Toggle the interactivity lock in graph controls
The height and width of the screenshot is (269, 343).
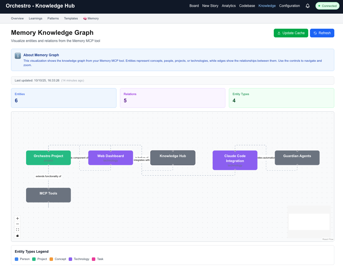17,235
